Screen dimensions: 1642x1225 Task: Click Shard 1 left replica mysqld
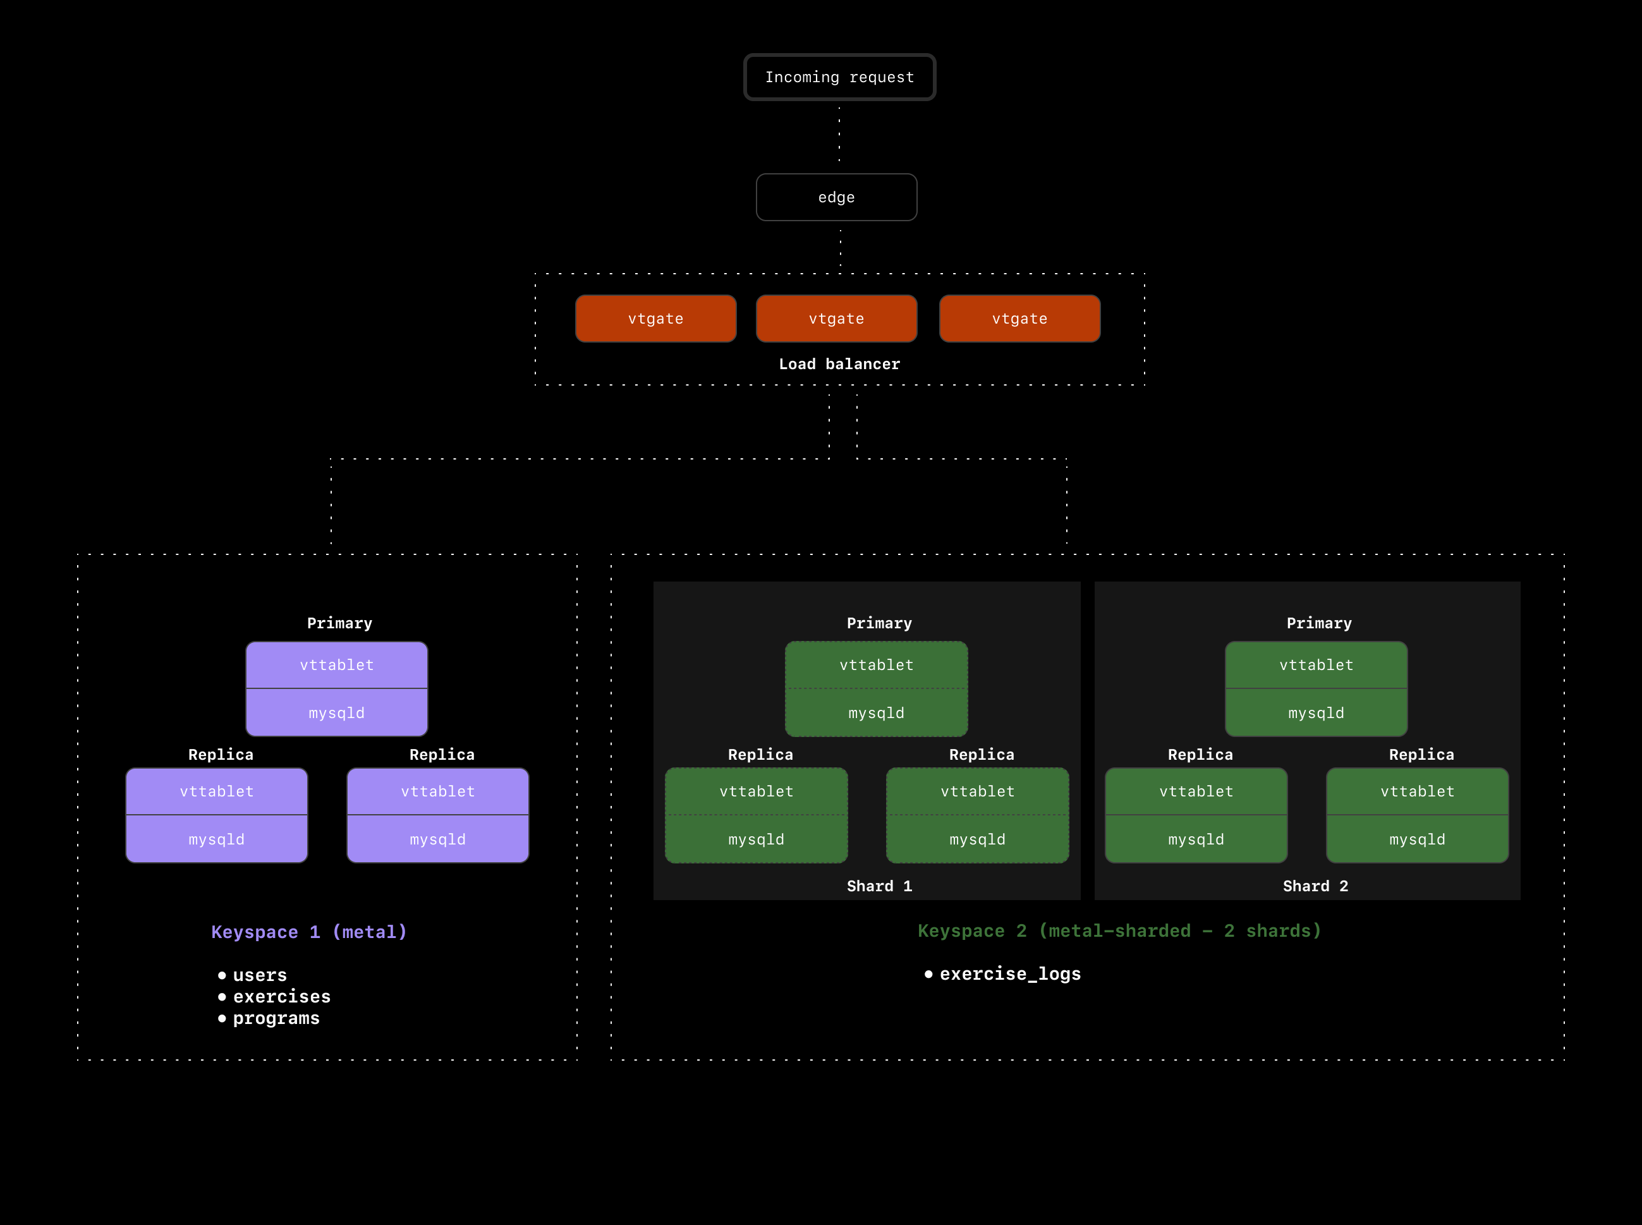pos(756,839)
